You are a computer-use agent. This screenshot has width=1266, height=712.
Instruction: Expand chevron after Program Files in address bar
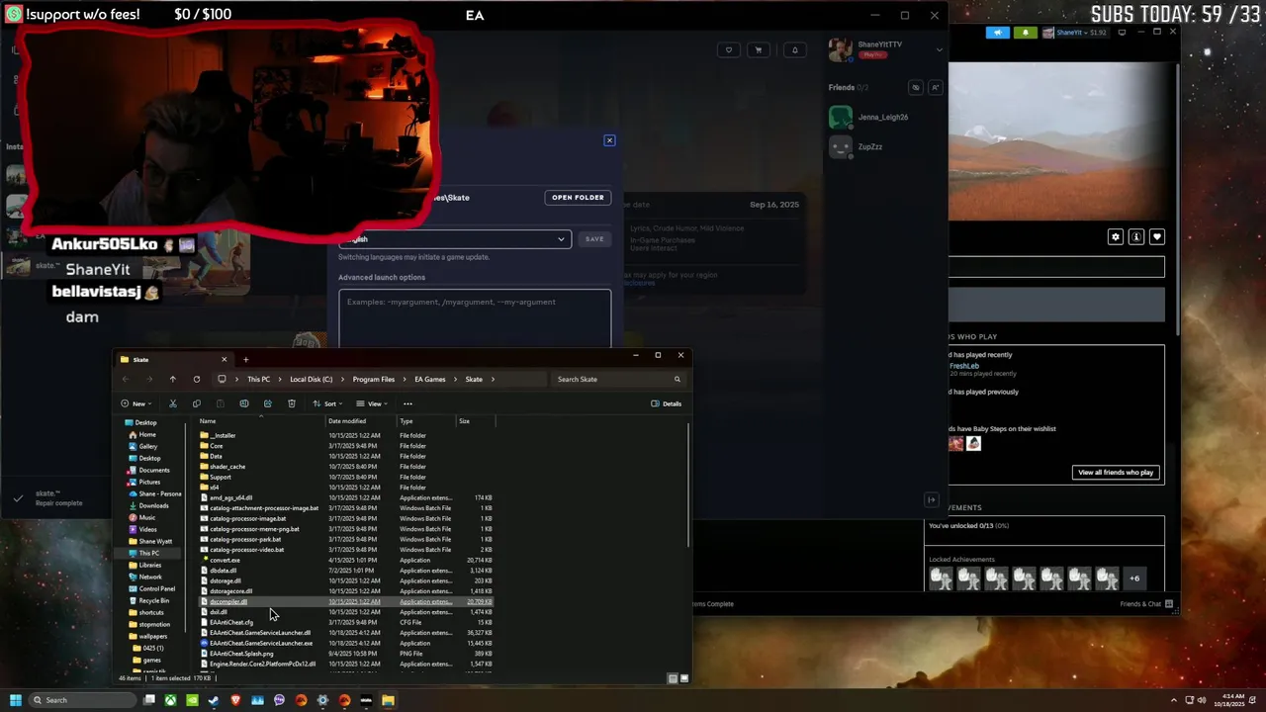pos(405,379)
